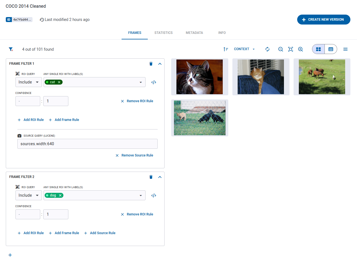This screenshot has height=265, width=357.
Task: Switch to the STATISTICS tab
Action: pyautogui.click(x=163, y=33)
